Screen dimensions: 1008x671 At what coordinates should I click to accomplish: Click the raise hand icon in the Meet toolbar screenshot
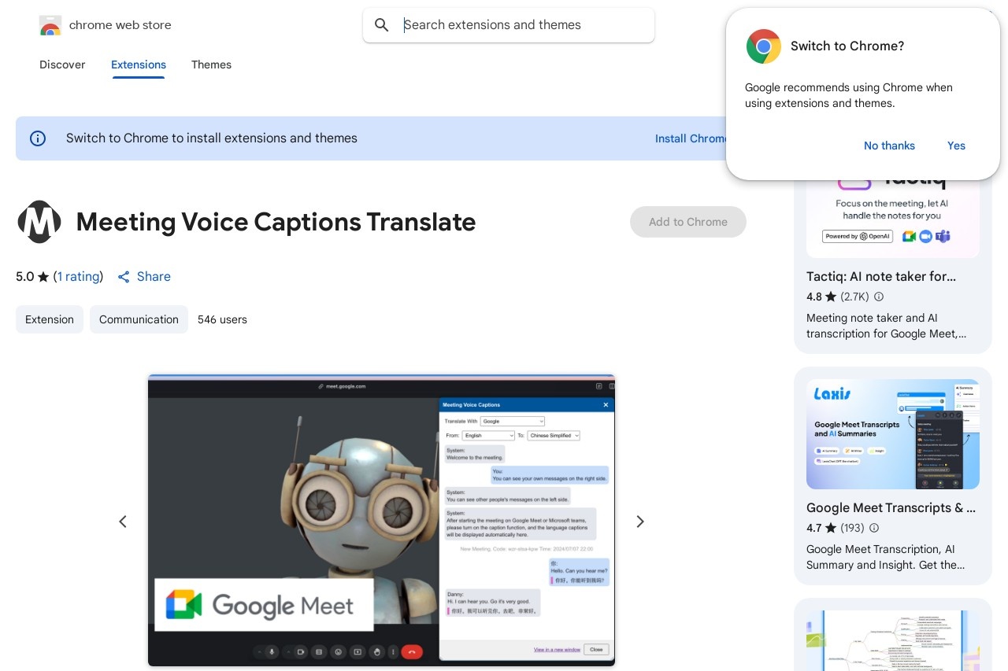377,652
